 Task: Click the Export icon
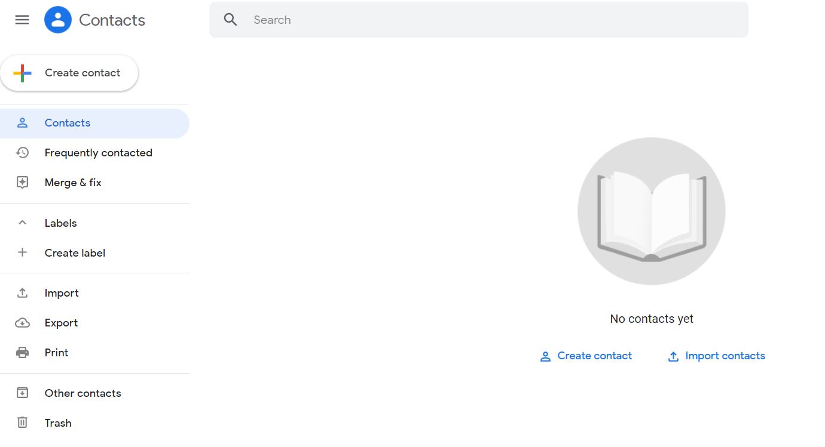[22, 322]
